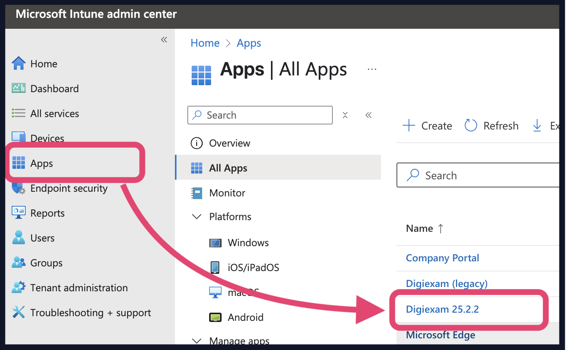Click the Devices monitor icon
Image resolution: width=566 pixels, height=350 pixels.
19,137
